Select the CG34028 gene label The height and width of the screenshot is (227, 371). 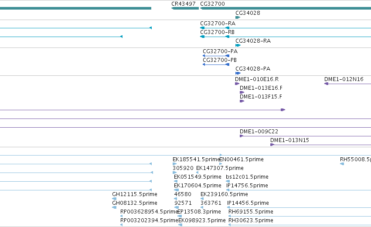(x=248, y=13)
